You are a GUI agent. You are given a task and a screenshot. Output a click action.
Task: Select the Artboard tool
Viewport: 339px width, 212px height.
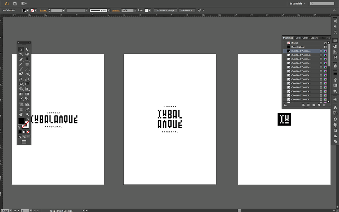[21, 109]
